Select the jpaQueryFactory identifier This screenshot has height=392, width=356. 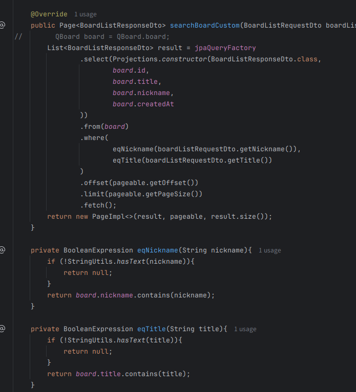(x=225, y=48)
